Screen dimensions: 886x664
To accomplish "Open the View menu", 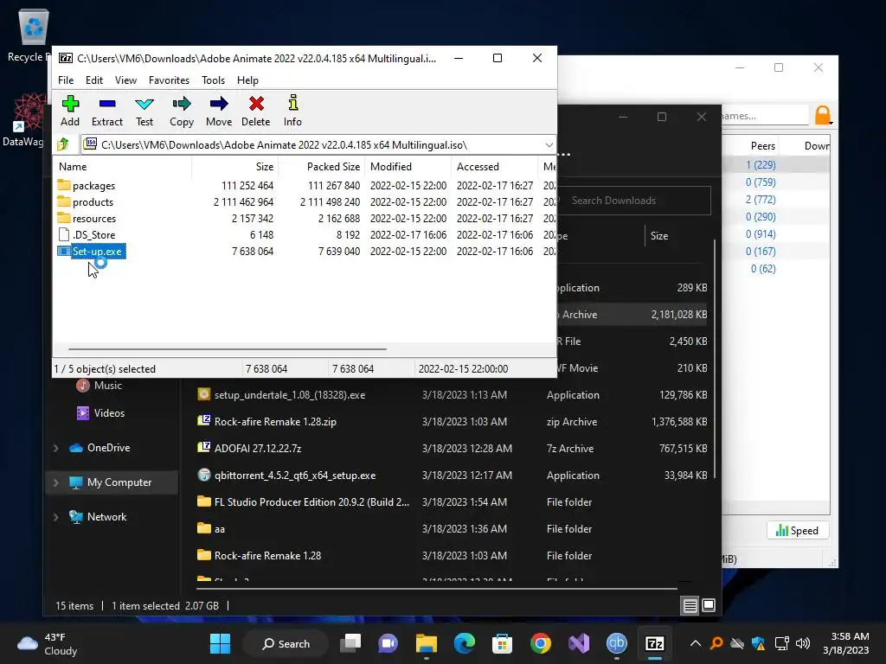I will [125, 80].
